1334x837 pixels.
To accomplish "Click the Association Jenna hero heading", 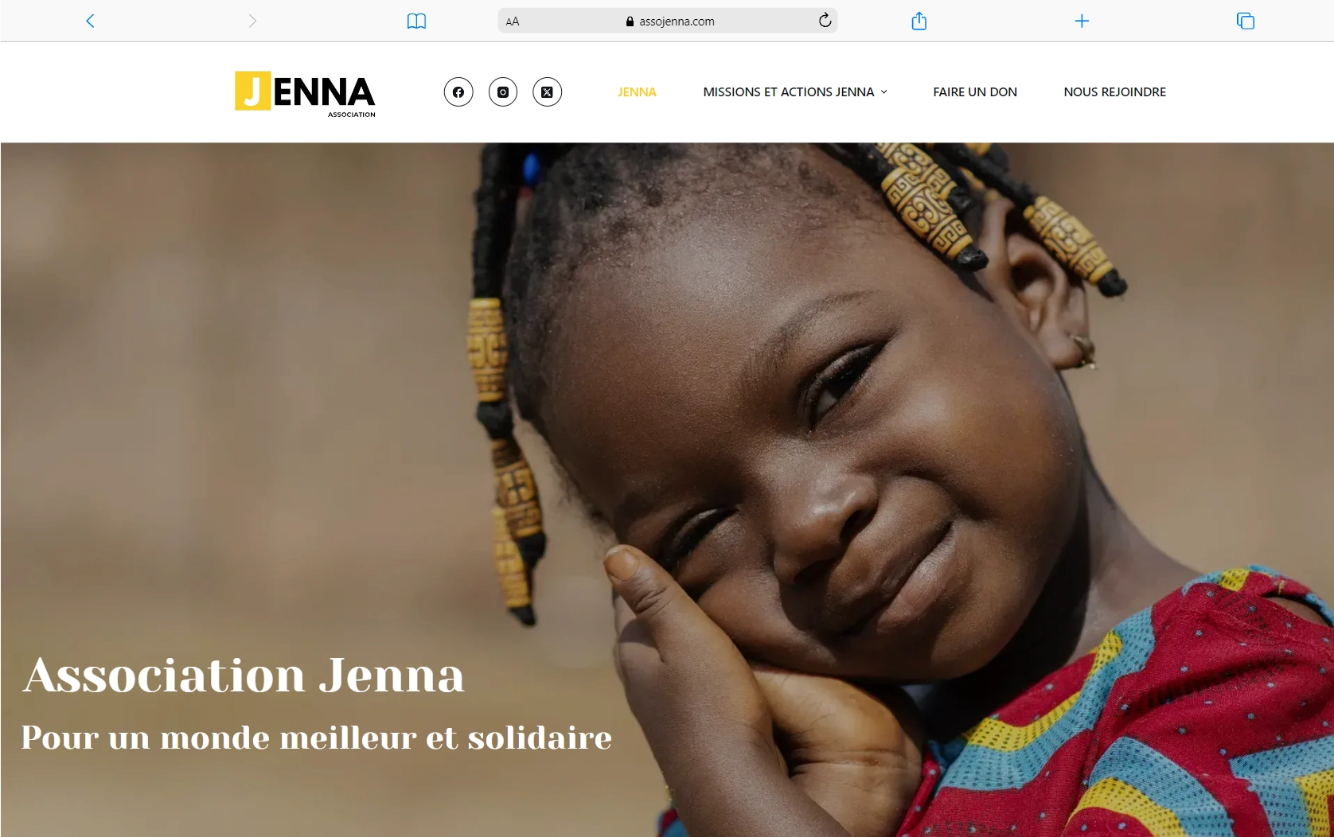I will pyautogui.click(x=244, y=675).
